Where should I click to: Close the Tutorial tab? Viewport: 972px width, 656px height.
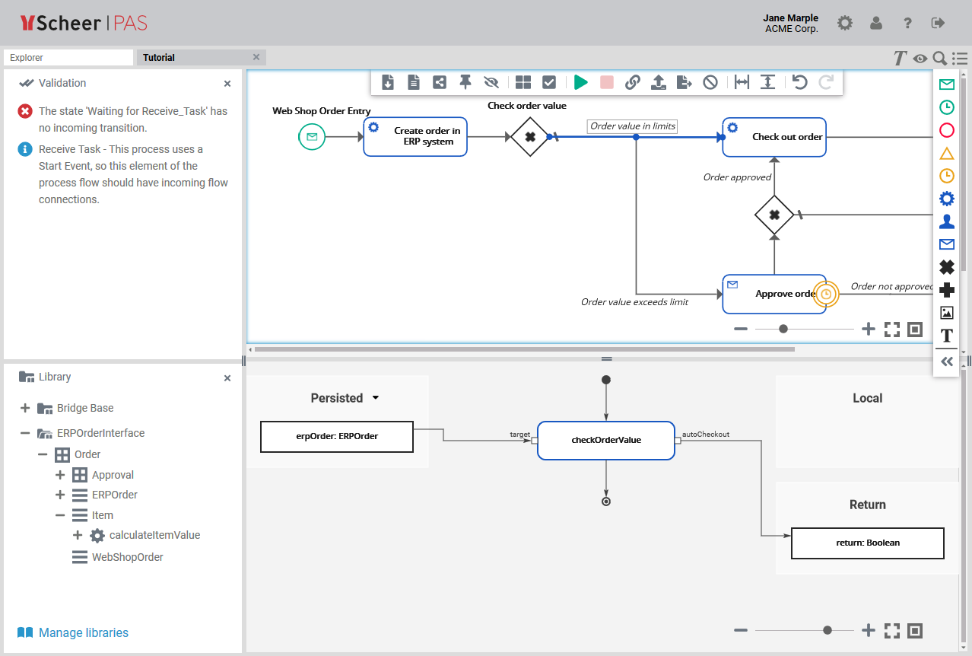[256, 56]
